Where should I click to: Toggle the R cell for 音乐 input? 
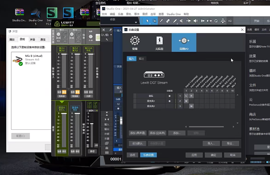[x=191, y=96]
